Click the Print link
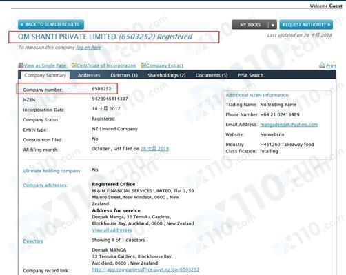Viewport: 346px width, 275px height. [331, 66]
